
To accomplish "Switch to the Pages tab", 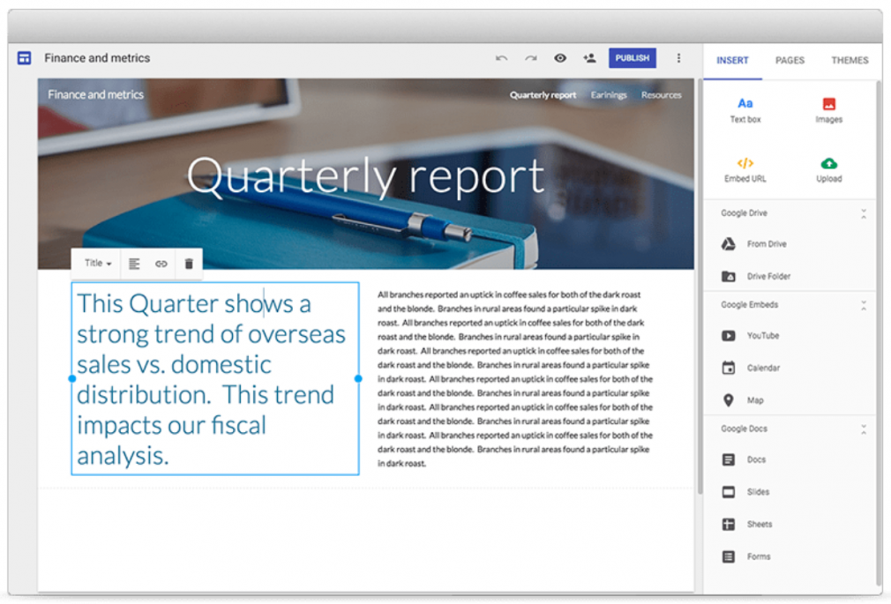I will click(x=789, y=60).
